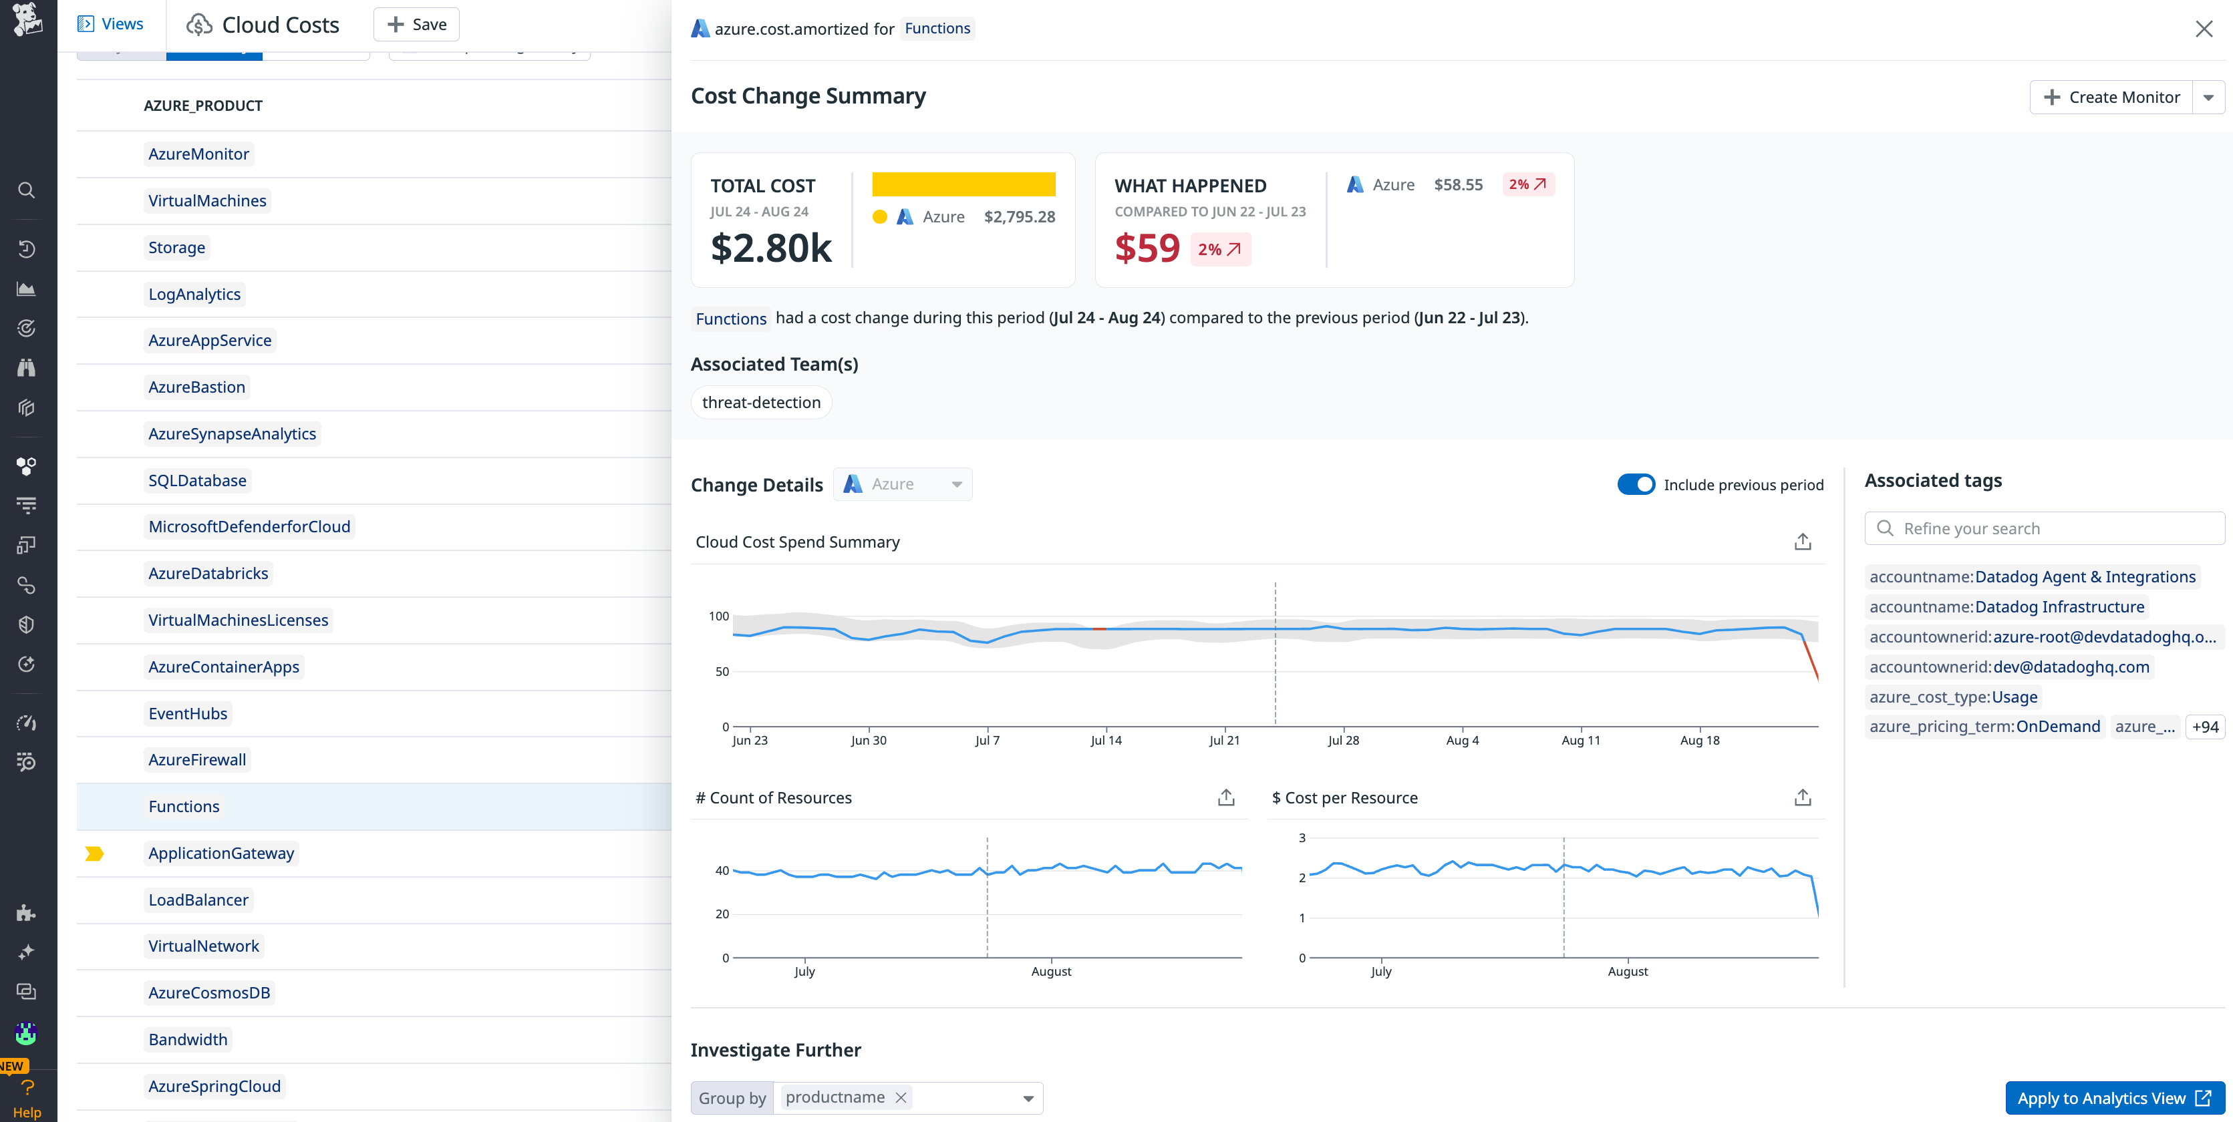The height and width of the screenshot is (1122, 2233).
Task: Click the Watchdog binoculars icon in sidebar
Action: pyautogui.click(x=27, y=367)
